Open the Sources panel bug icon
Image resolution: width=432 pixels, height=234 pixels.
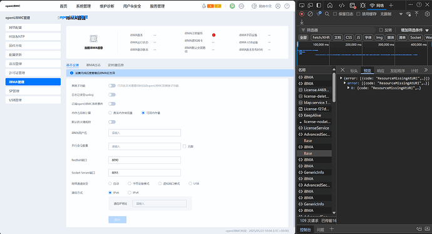pyautogui.click(x=363, y=5)
